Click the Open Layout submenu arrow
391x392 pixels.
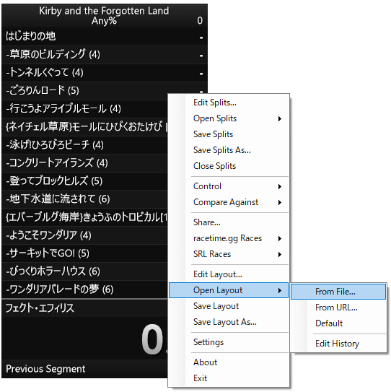[x=280, y=290]
